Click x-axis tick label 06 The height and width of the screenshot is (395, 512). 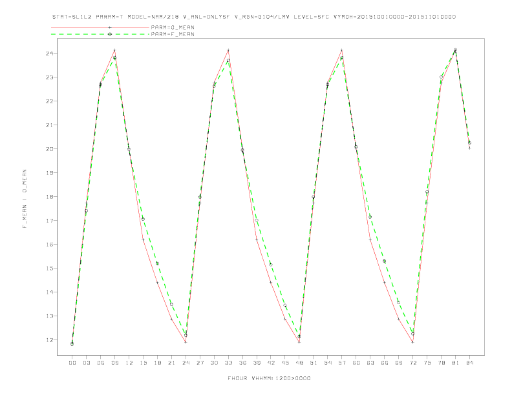(x=101, y=363)
